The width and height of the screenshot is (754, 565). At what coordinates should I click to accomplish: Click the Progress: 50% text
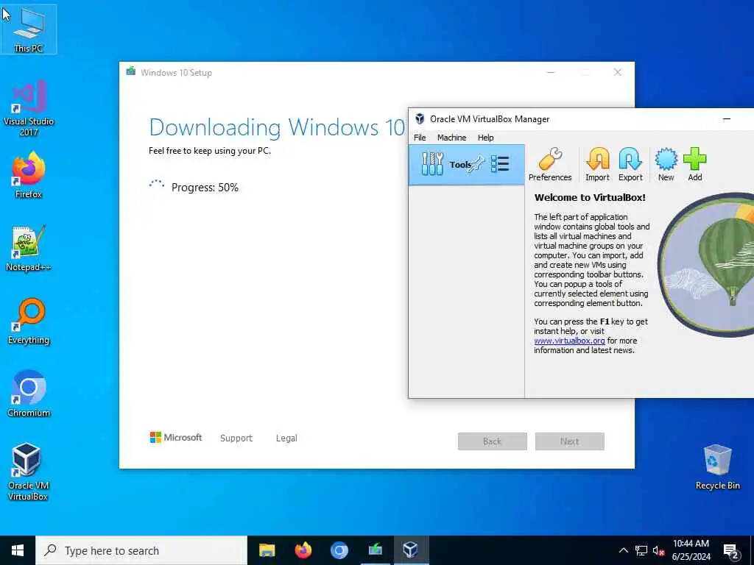205,188
